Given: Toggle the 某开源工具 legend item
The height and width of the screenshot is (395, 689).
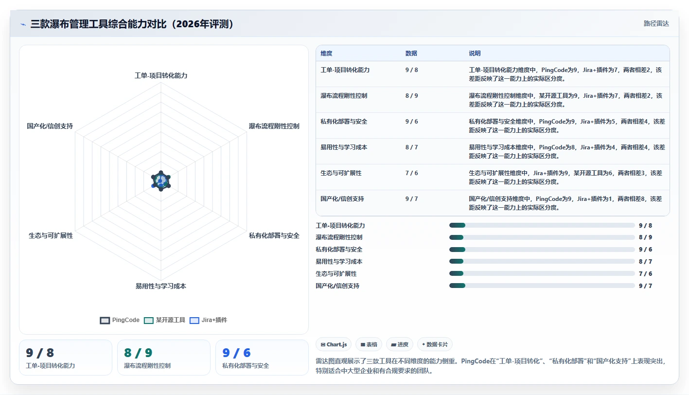Looking at the screenshot, I should click(165, 320).
